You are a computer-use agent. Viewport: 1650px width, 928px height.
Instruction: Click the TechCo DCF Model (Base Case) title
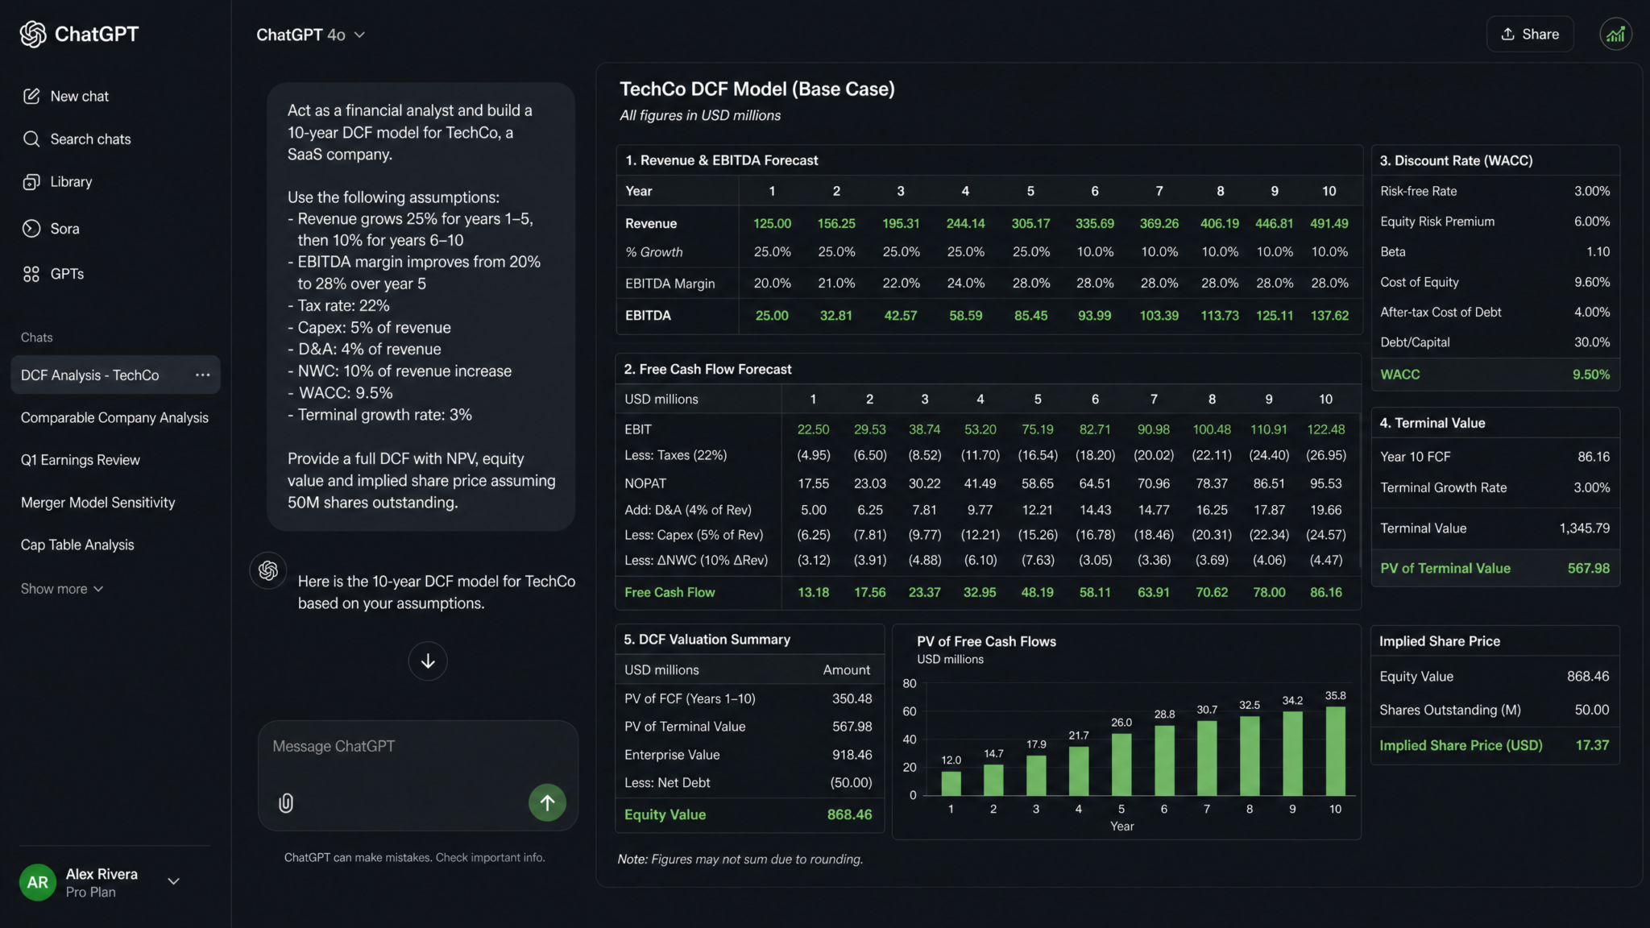pos(757,89)
